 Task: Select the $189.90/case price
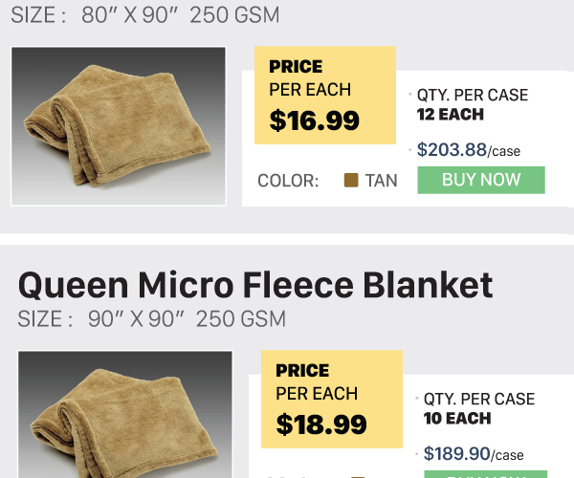tap(474, 454)
